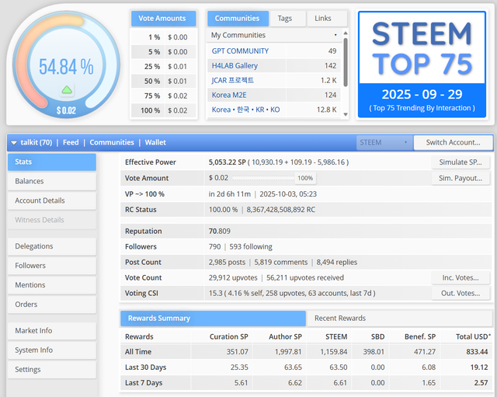Click the All Time total USD 833.44
Viewport: 497px width, 397px height.
pos(477,352)
